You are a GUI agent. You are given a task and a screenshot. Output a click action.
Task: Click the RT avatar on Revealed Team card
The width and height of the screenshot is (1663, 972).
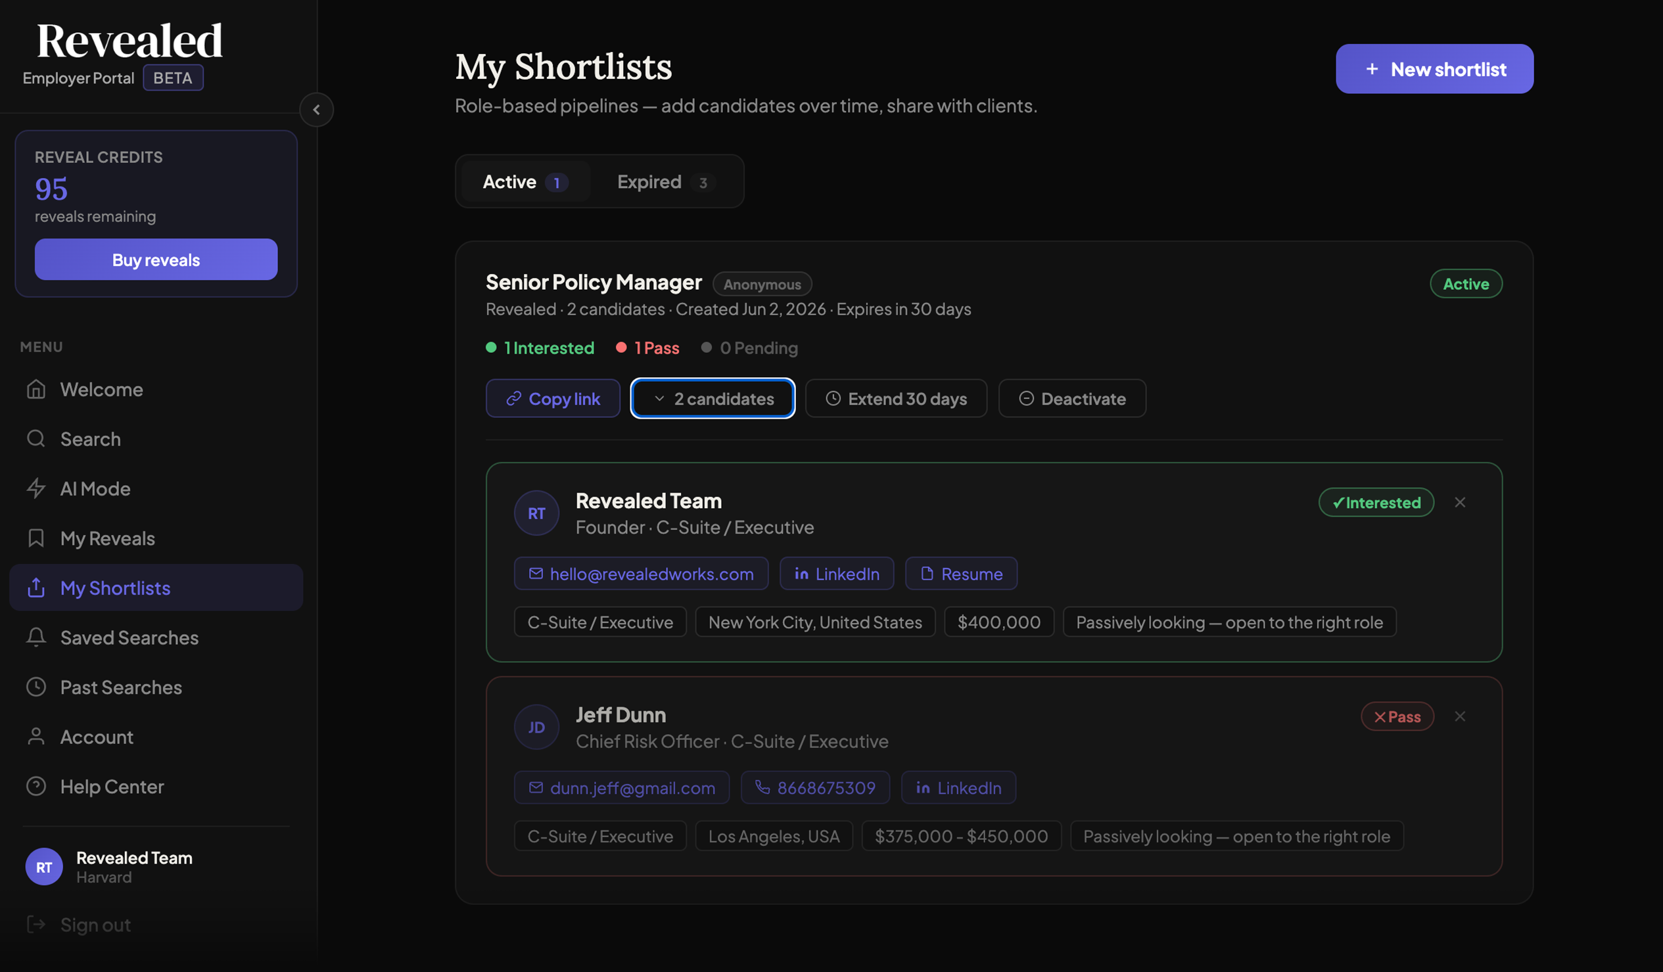coord(536,513)
